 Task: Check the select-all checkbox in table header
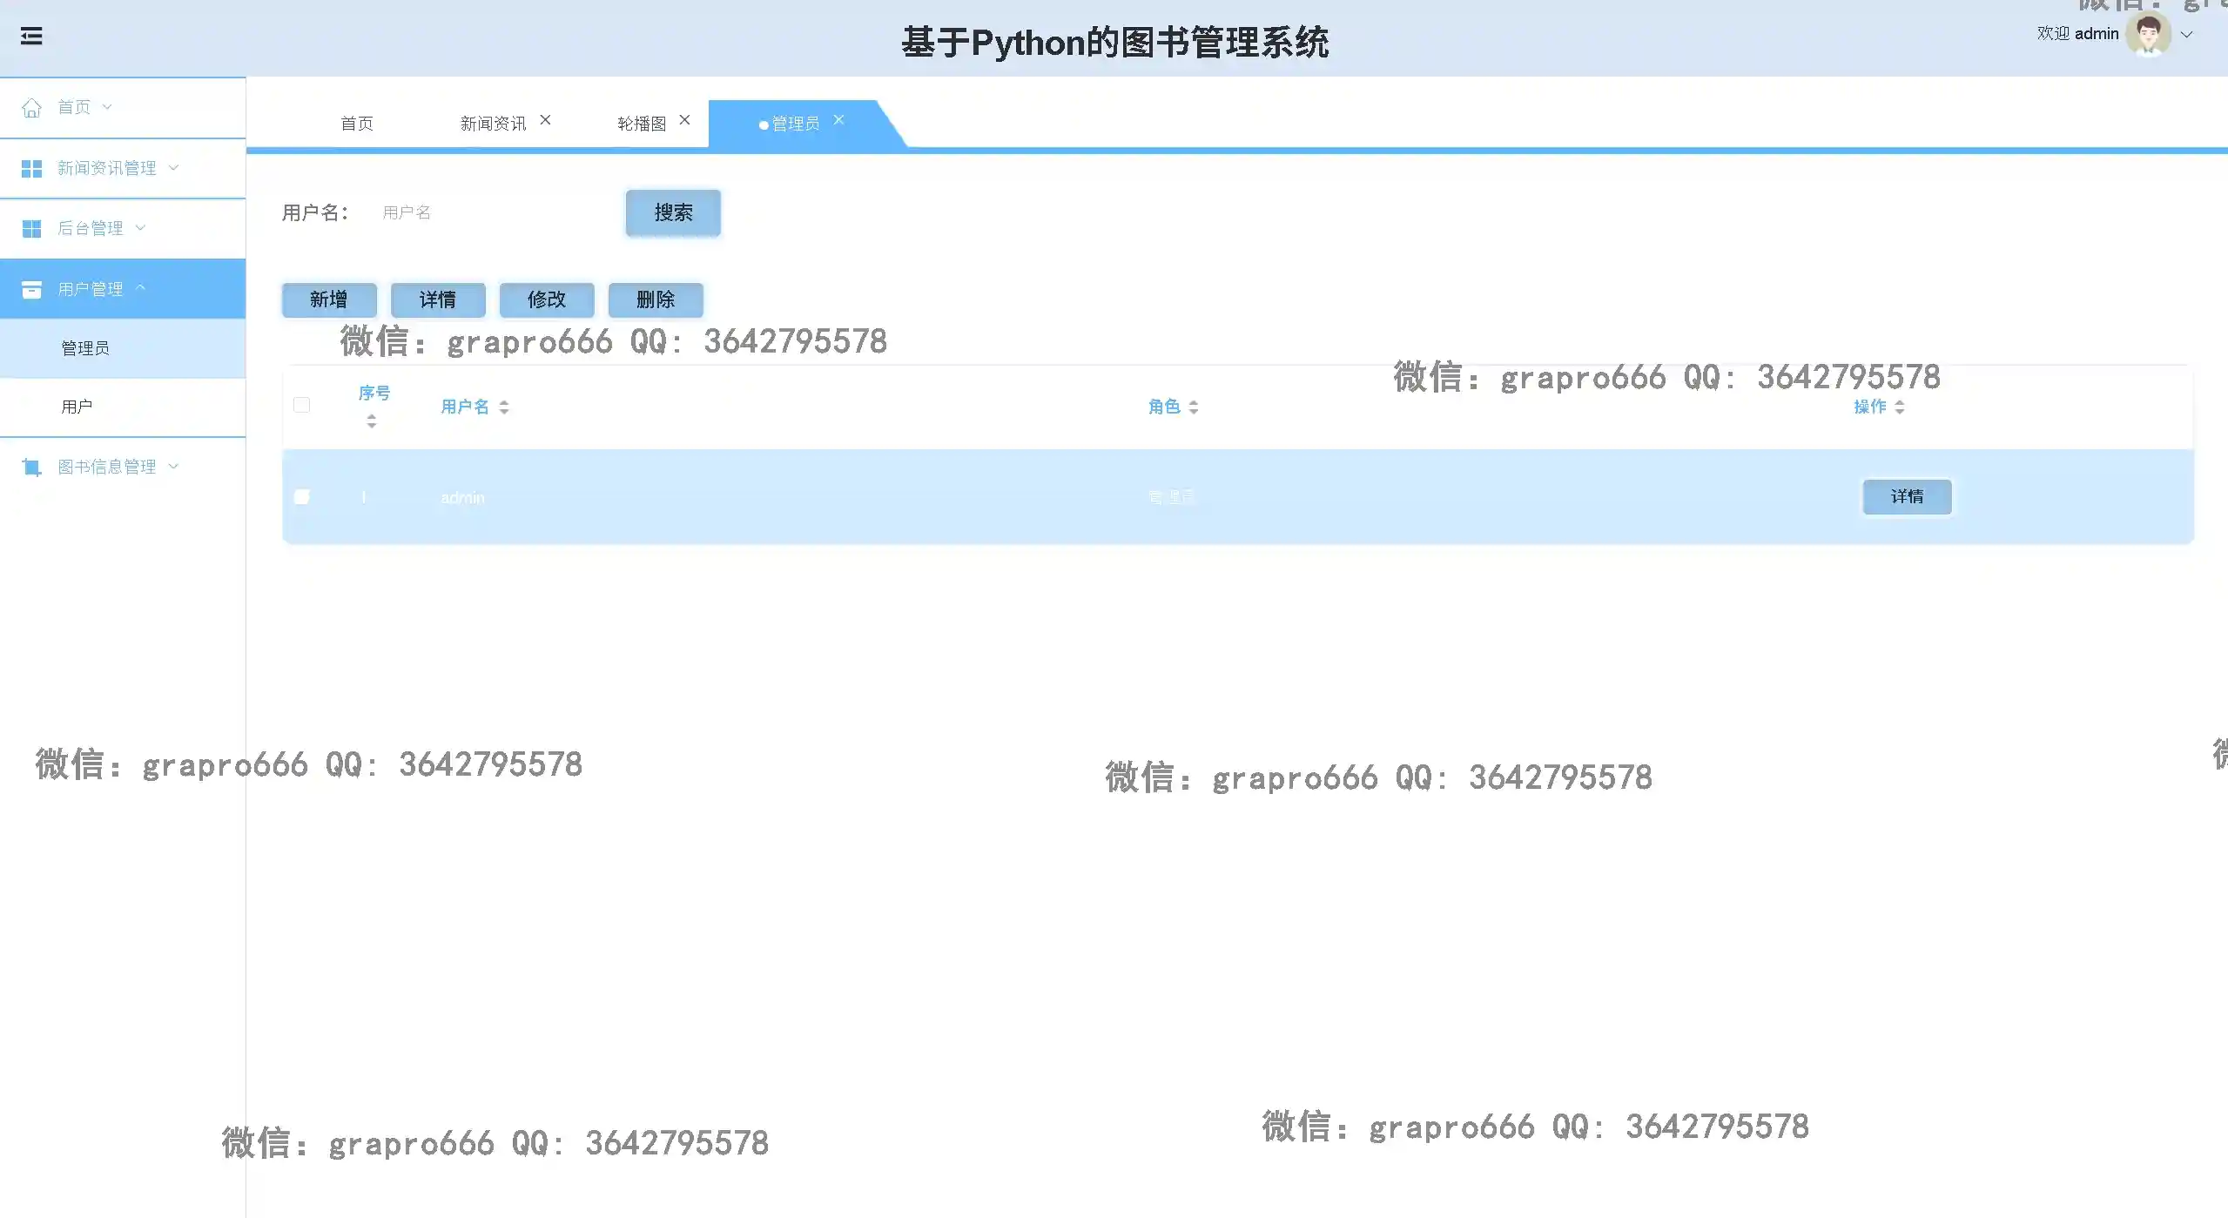click(302, 405)
